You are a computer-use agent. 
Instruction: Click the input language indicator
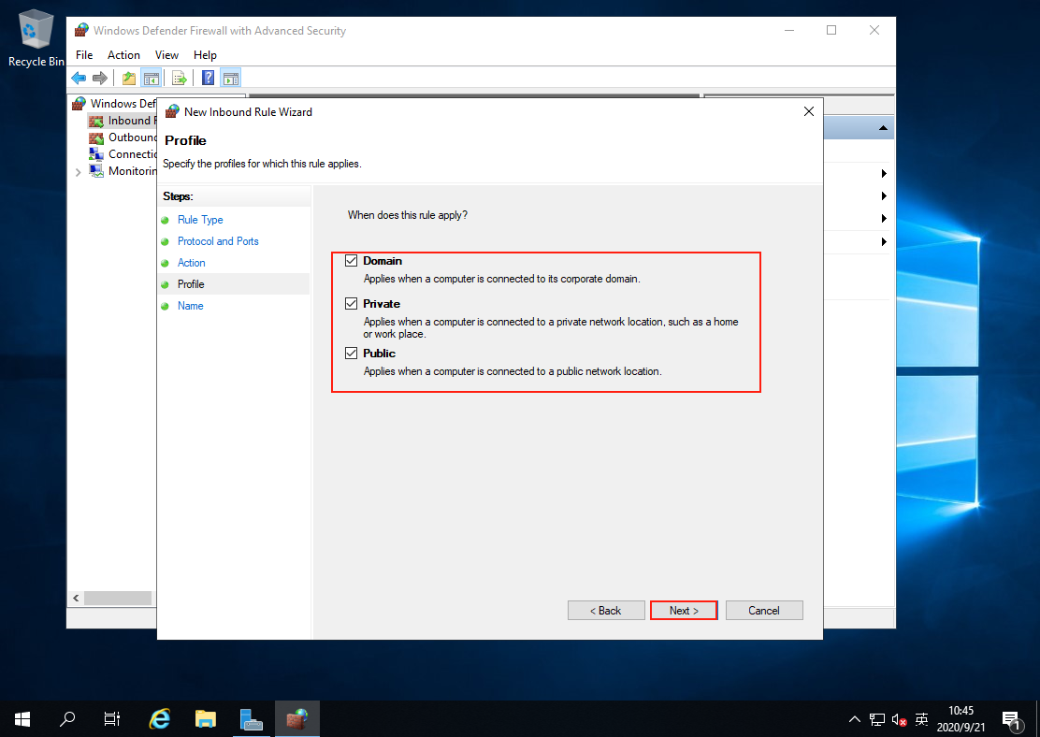(921, 719)
